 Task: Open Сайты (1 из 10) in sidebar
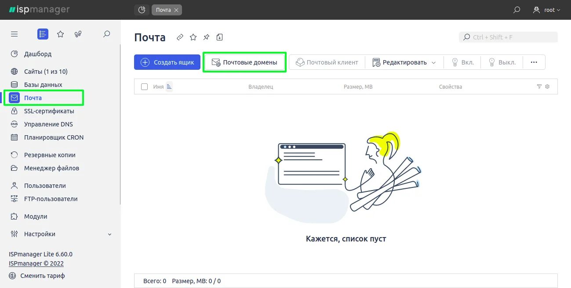click(x=46, y=72)
